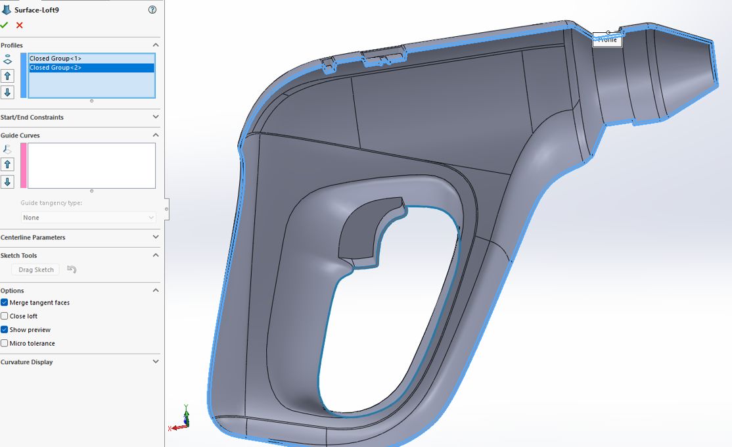Enable Micro tolerance
The height and width of the screenshot is (447, 732).
[5, 343]
